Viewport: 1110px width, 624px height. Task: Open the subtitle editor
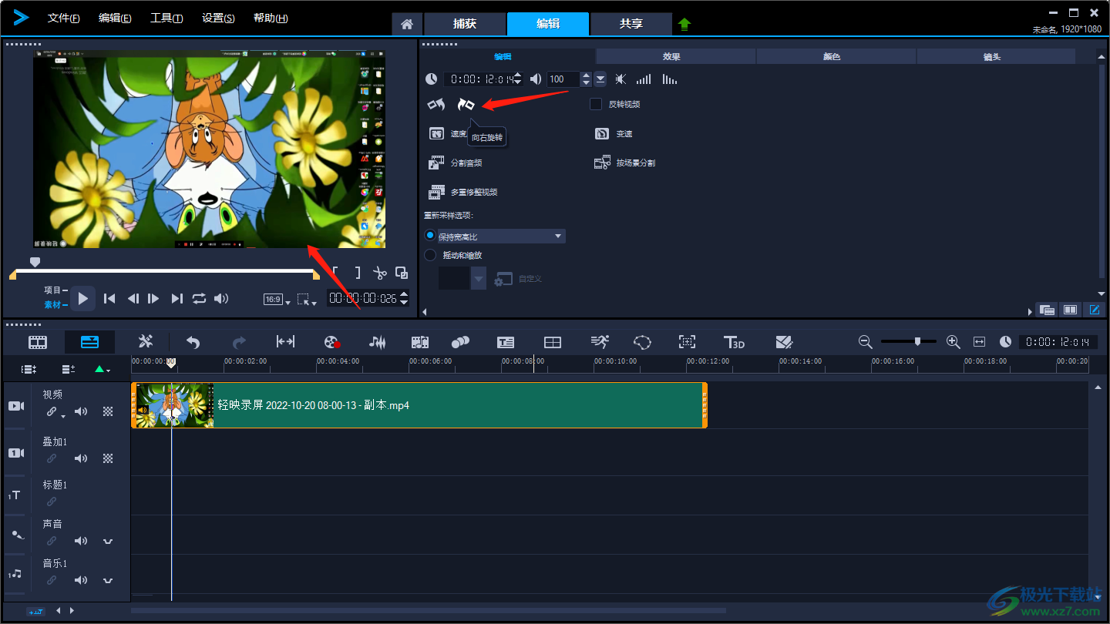(x=506, y=342)
